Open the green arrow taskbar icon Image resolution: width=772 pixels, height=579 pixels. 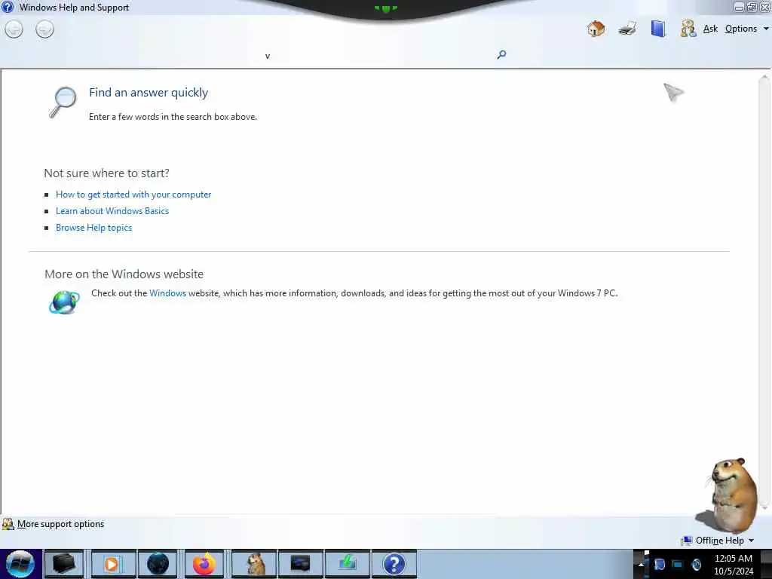click(347, 564)
